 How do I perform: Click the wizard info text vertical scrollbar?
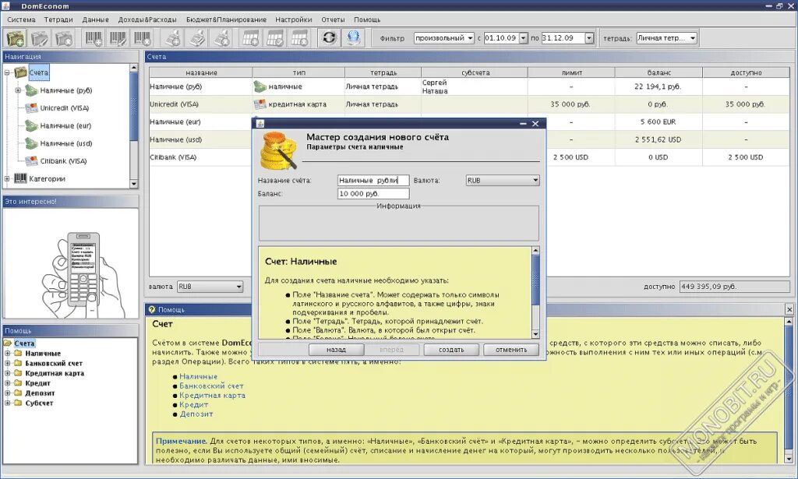pos(535,292)
